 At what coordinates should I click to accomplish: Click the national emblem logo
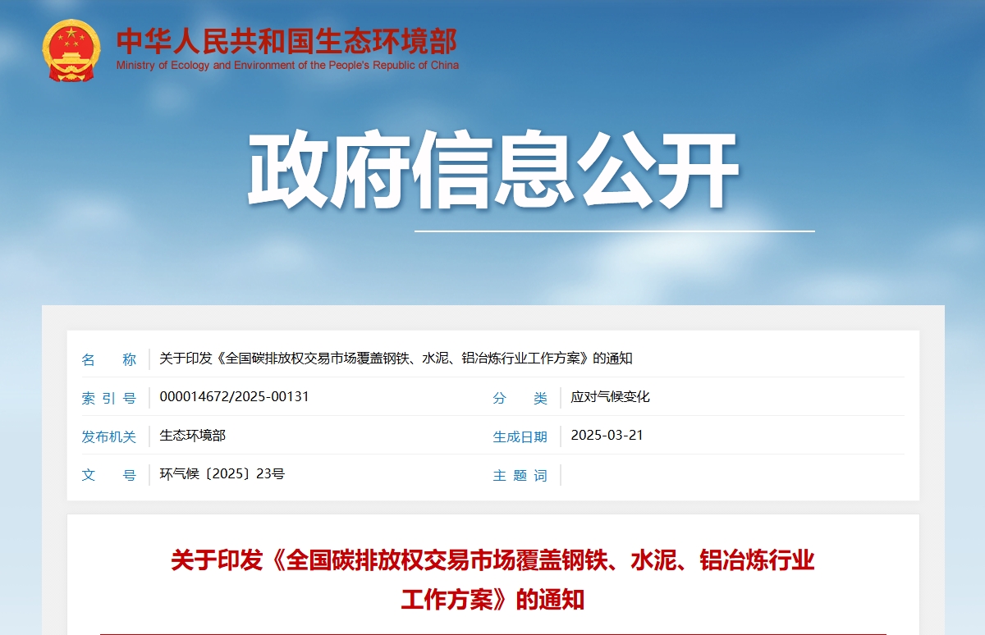click(71, 51)
